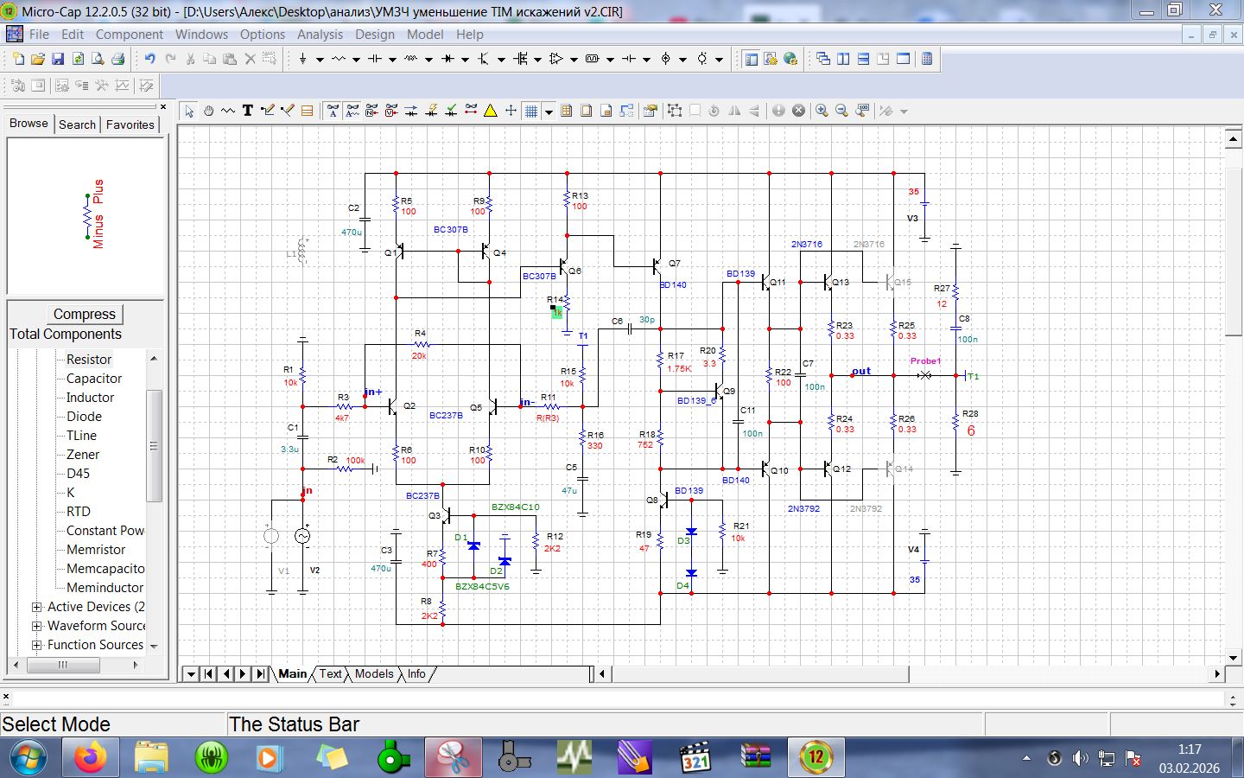Click the Ground component icon
The image size is (1244, 778).
[x=302, y=59]
